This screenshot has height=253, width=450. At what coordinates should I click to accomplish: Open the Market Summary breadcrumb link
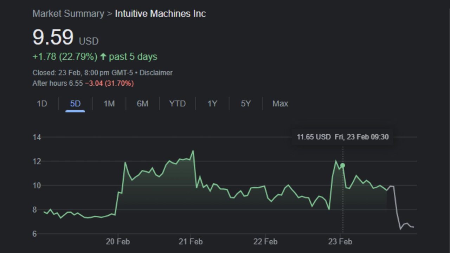[68, 14]
